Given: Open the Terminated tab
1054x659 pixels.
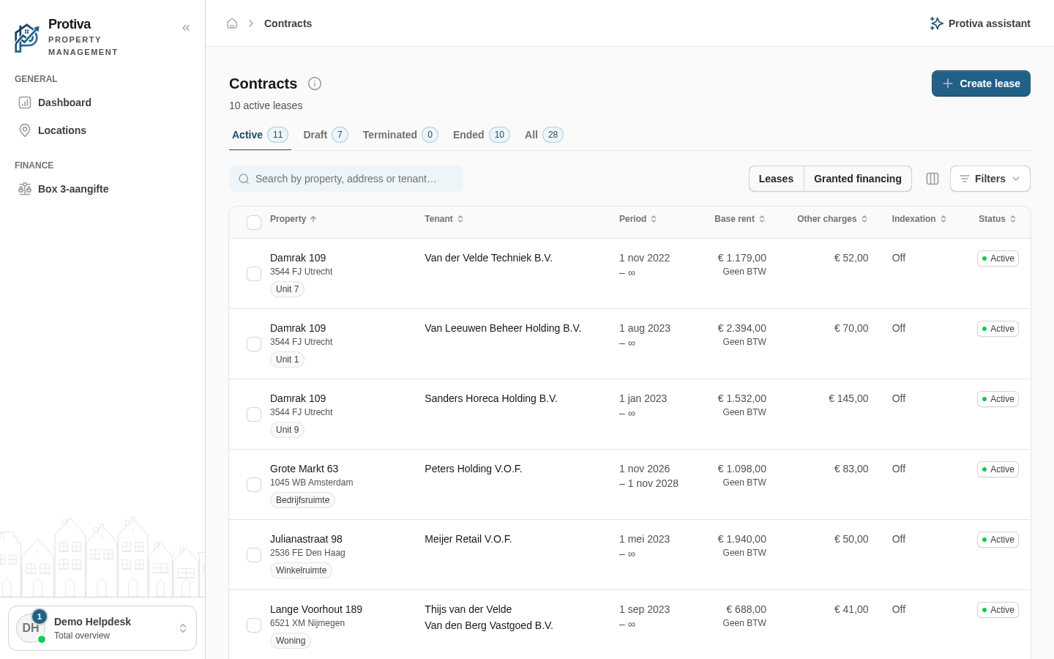Looking at the screenshot, I should tap(400, 135).
